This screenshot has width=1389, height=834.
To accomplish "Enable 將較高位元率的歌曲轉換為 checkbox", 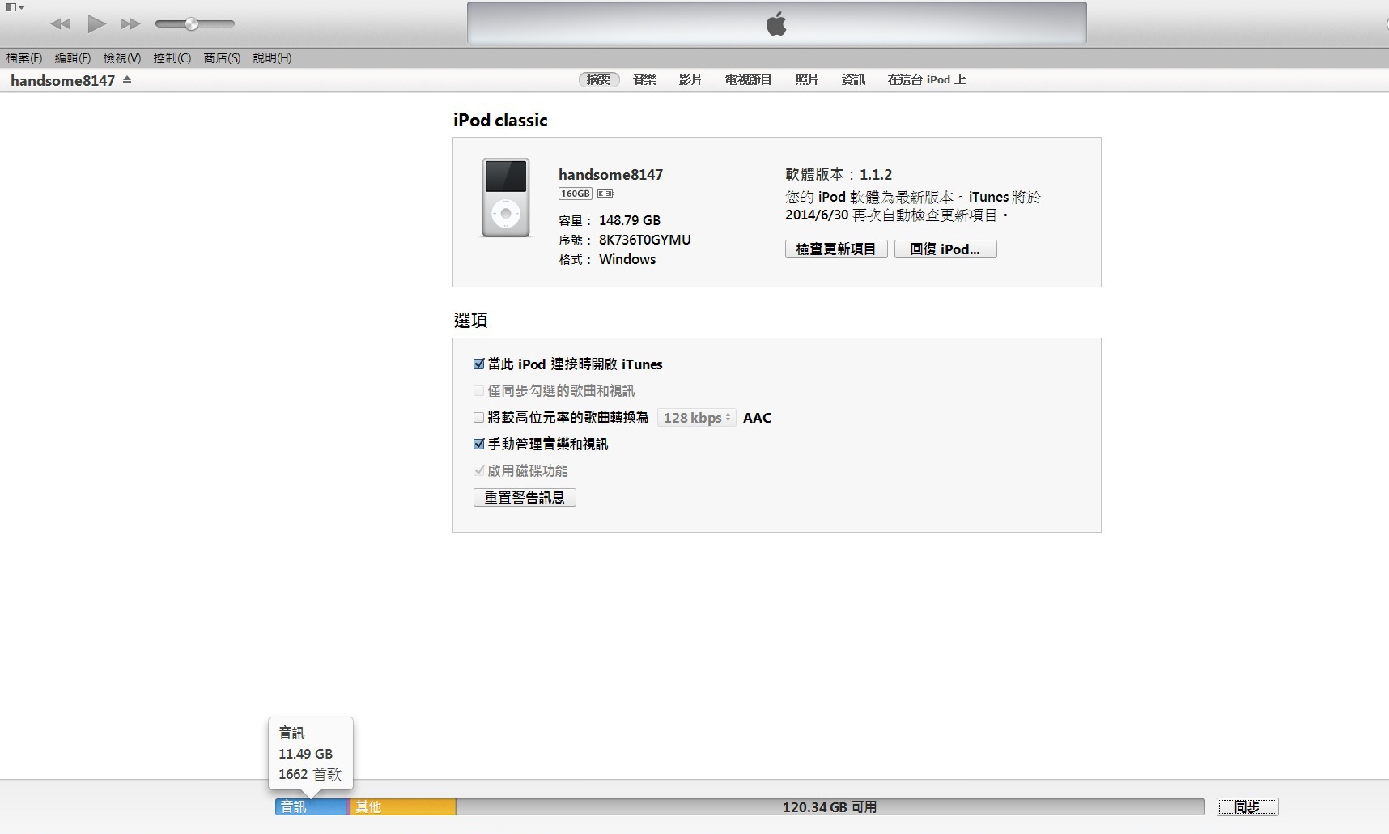I will (478, 418).
